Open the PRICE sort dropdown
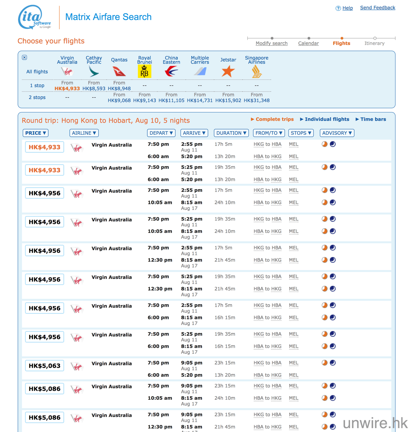 click(36, 133)
